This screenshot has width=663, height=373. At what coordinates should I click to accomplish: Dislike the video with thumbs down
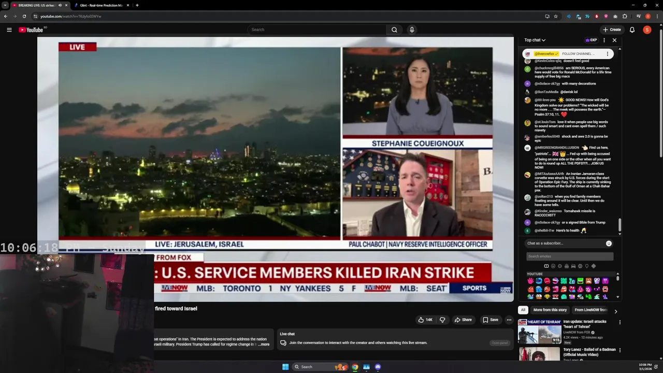click(x=442, y=320)
